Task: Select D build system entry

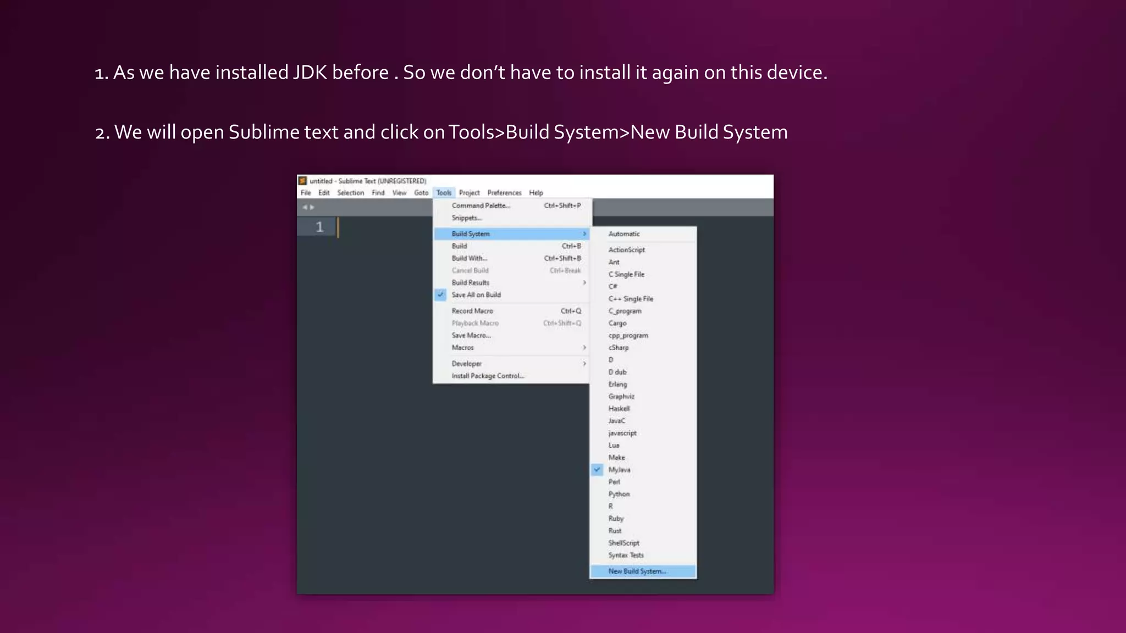Action: point(643,360)
